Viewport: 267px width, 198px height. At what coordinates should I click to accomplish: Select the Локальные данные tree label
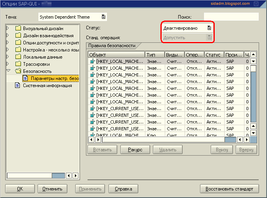point(43,57)
